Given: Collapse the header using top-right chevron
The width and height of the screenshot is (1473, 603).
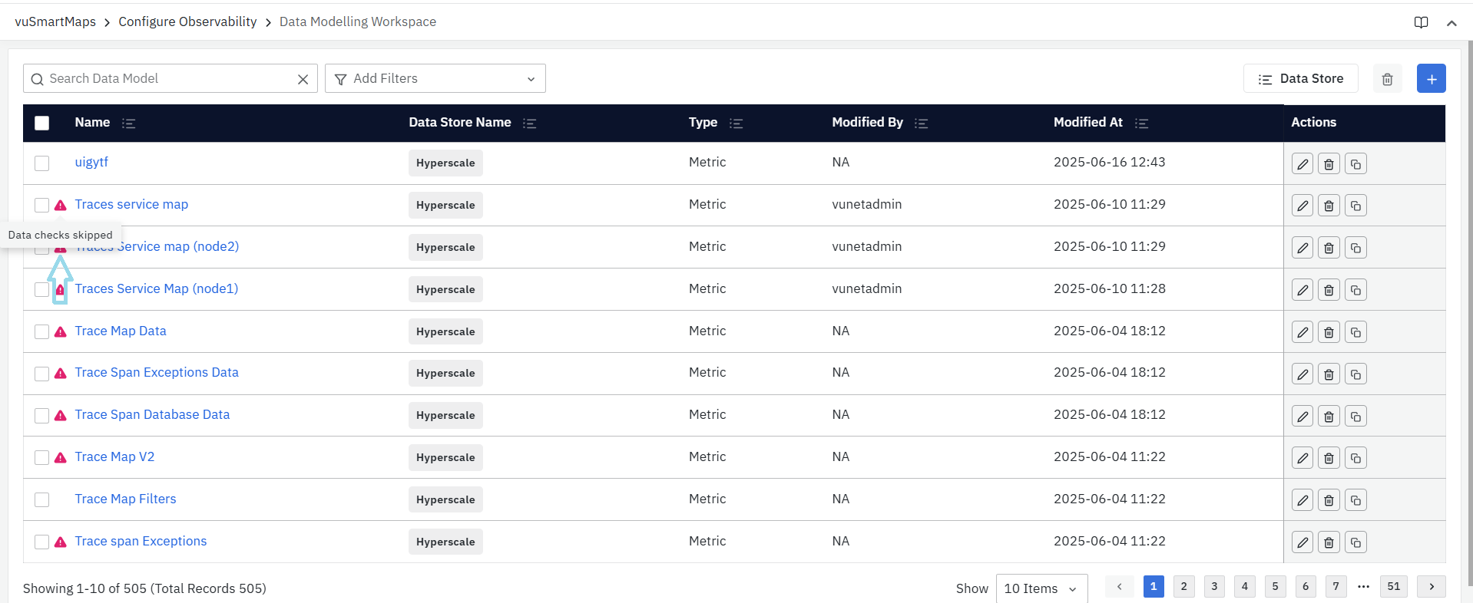Looking at the screenshot, I should pos(1451,23).
